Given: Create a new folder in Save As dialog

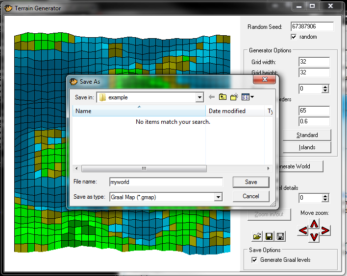Looking at the screenshot, I should point(234,97).
